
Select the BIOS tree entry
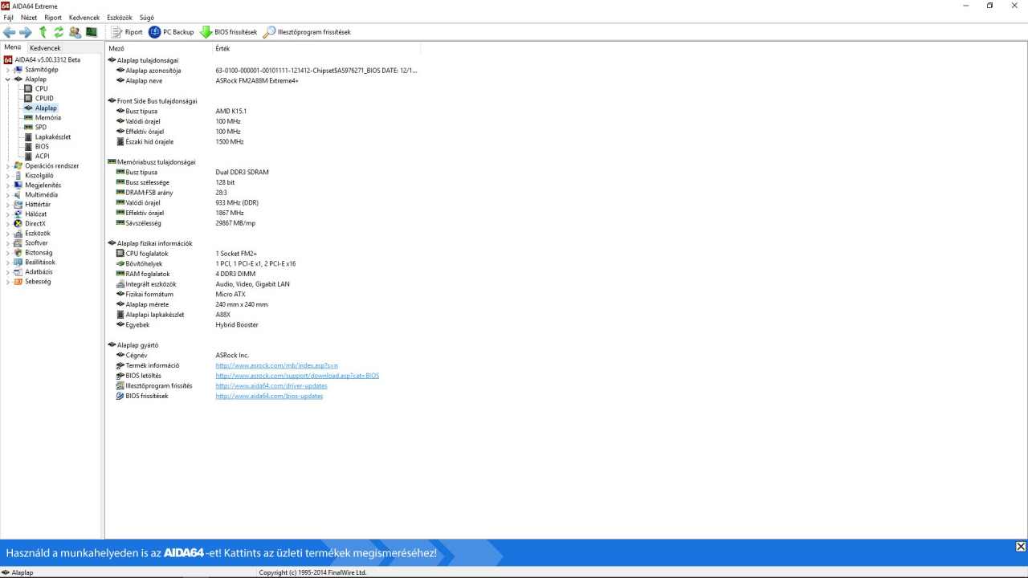coord(42,146)
